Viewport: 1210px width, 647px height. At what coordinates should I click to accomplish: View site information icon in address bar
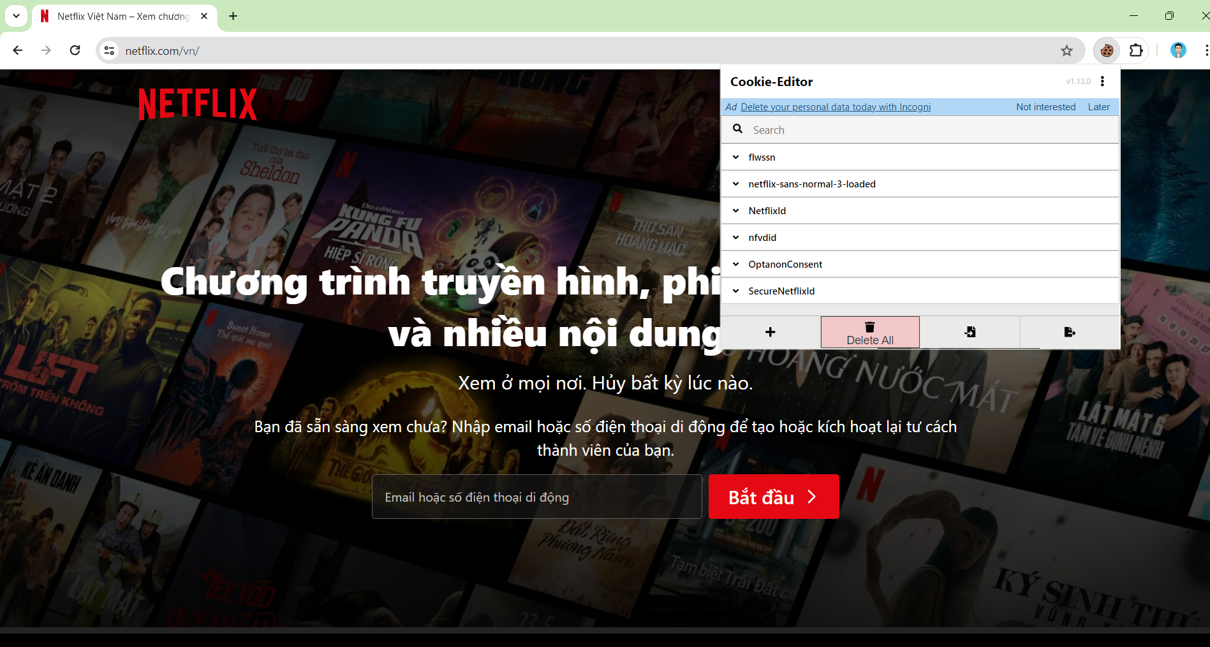pos(110,50)
